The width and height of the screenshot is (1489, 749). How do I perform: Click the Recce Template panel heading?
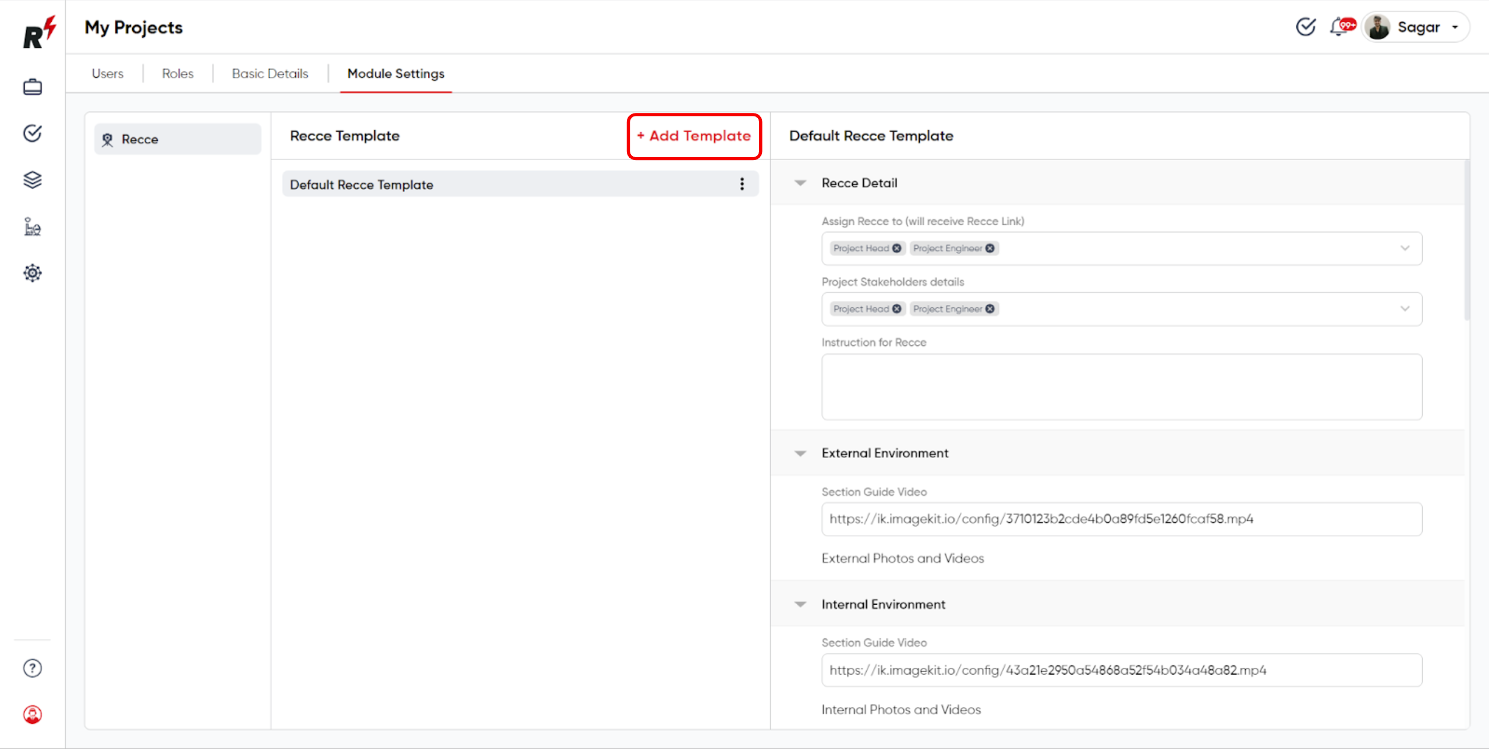[x=345, y=136]
